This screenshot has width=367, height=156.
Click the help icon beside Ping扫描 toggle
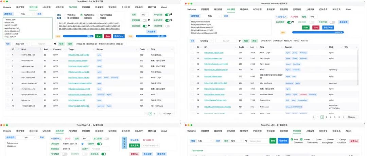171,14
